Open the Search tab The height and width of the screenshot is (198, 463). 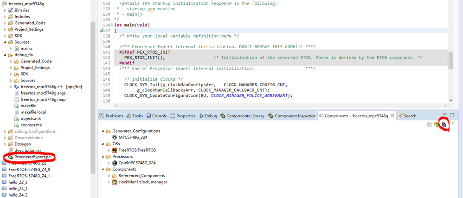pos(407,116)
